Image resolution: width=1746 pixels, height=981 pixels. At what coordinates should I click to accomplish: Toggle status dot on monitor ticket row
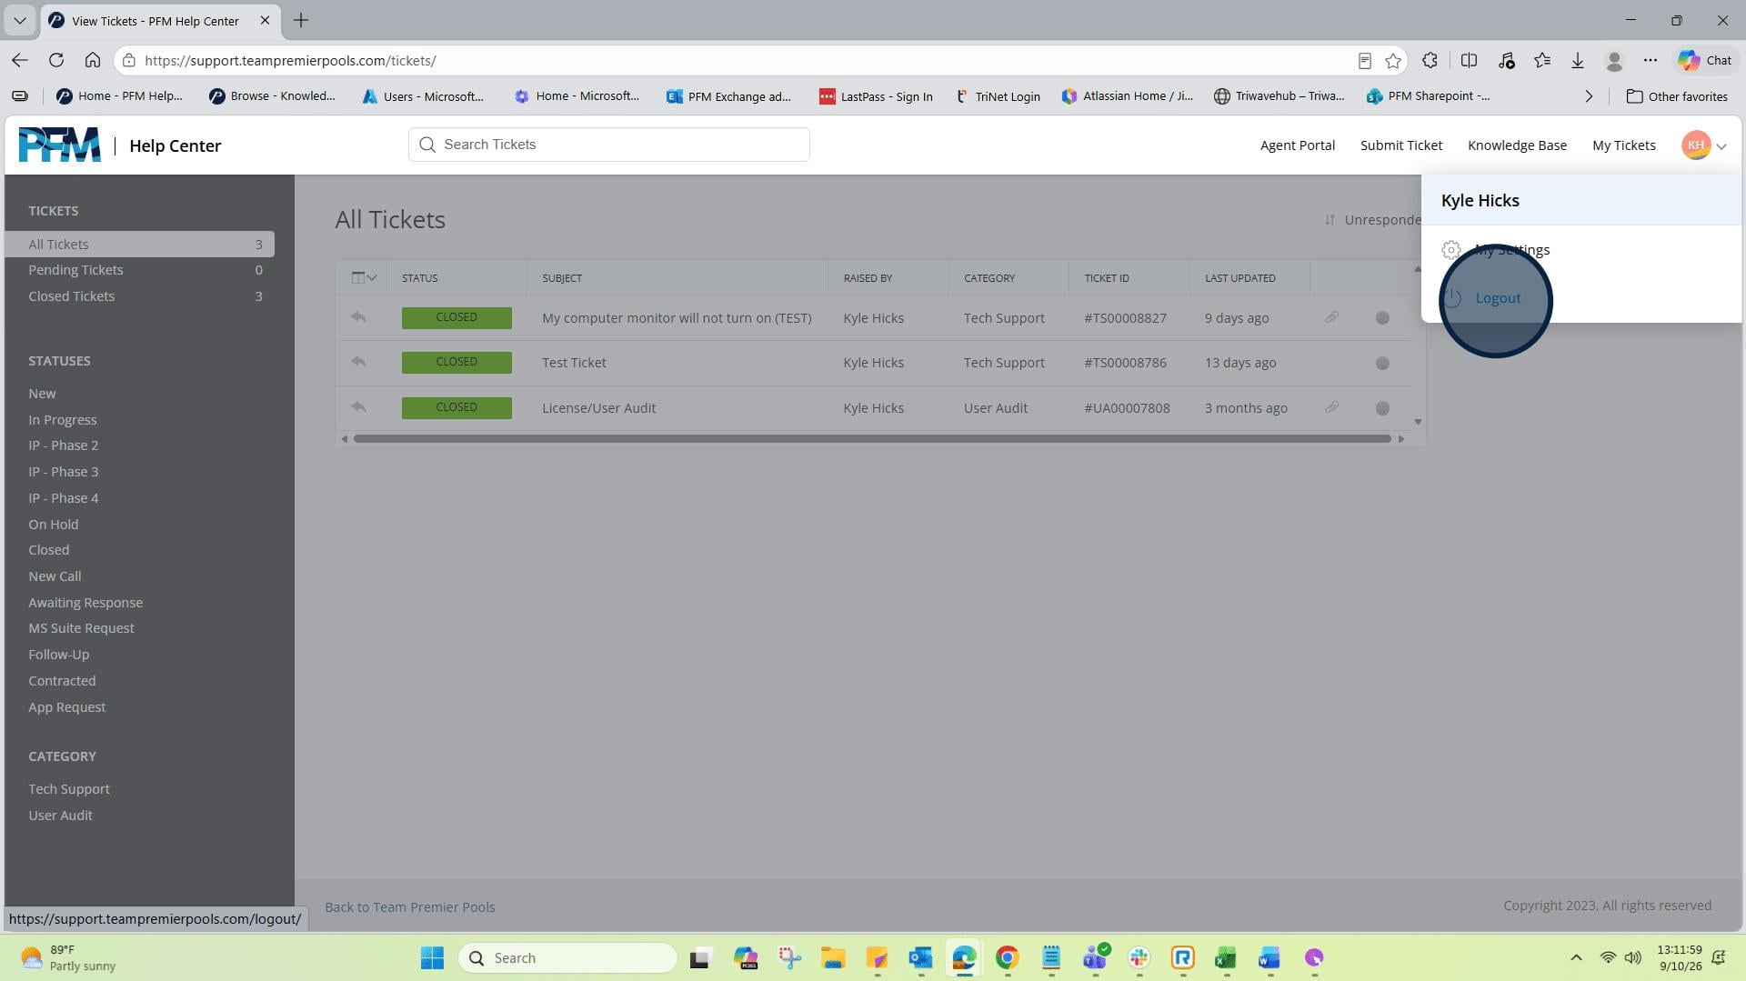point(1382,318)
